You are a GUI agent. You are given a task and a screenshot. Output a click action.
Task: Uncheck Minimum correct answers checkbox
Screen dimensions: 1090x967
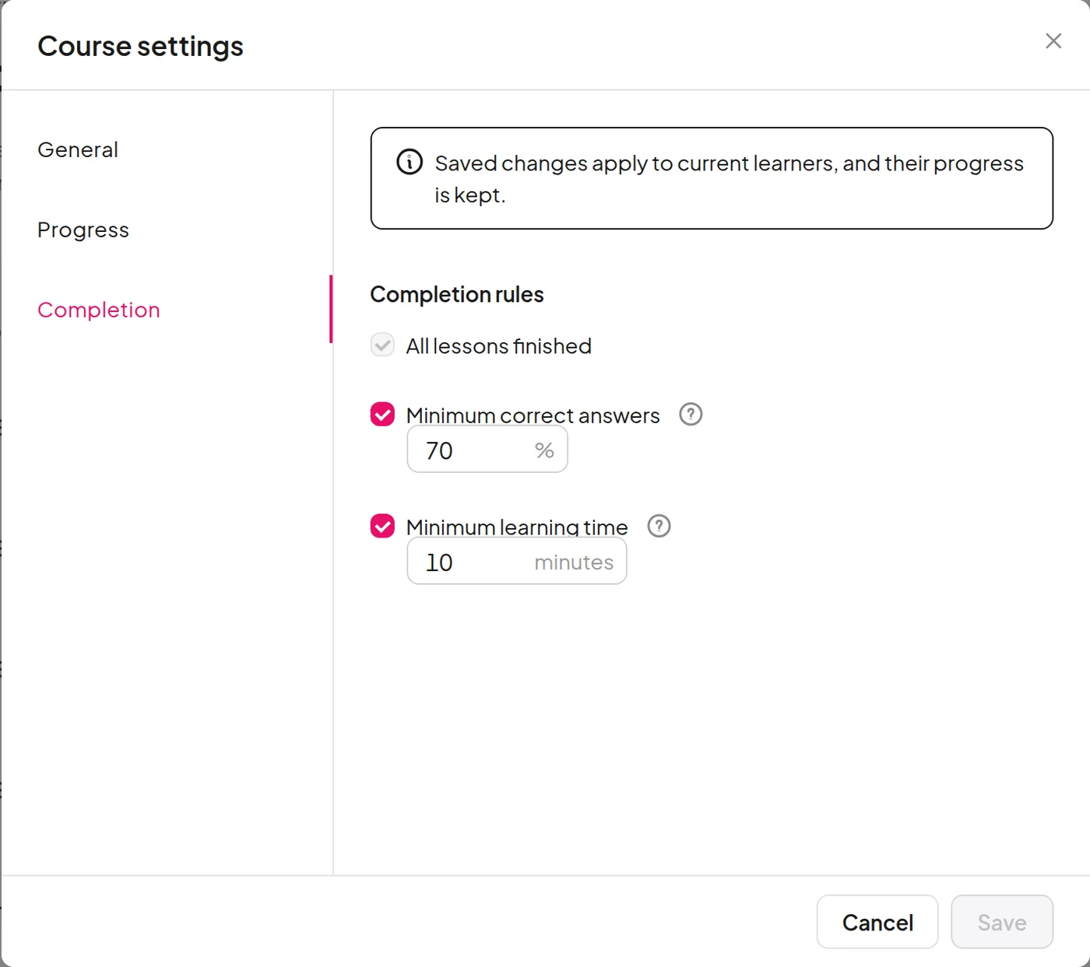[382, 414]
